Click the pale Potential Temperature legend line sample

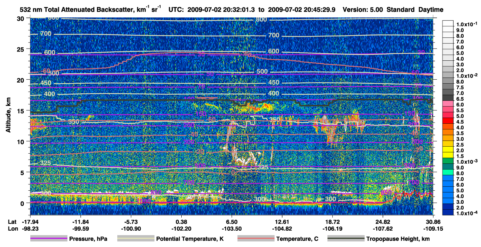pos(136,239)
